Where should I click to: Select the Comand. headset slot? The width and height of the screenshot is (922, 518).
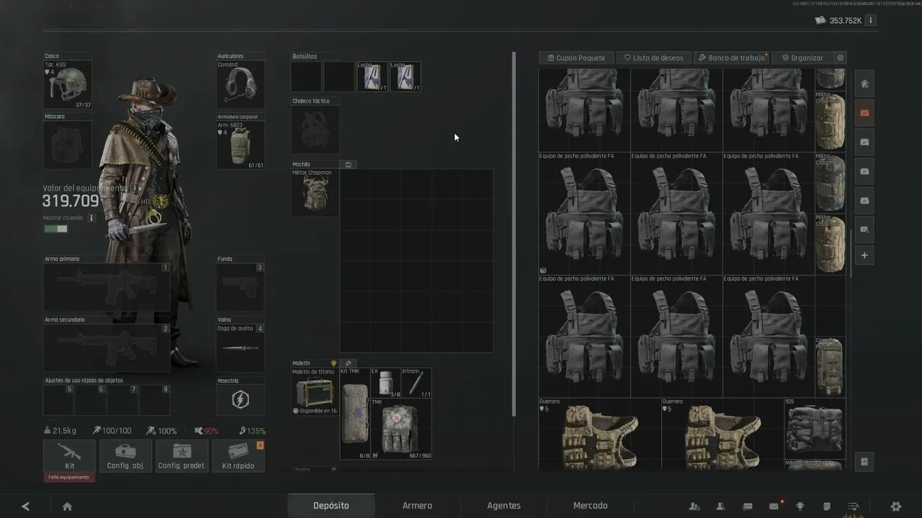[x=241, y=85]
